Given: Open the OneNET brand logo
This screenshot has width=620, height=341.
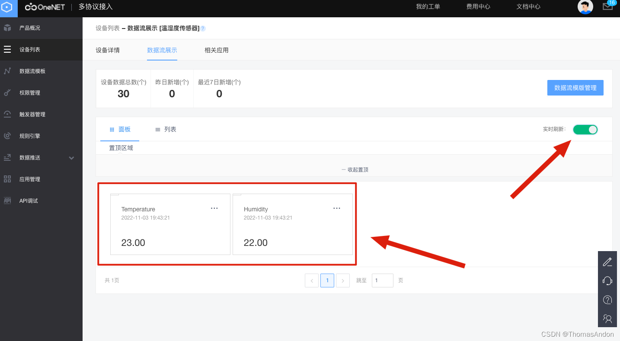Looking at the screenshot, I should coord(45,7).
